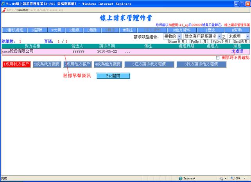
Task: Click the D刪除 delete button
Action: [91, 30]
